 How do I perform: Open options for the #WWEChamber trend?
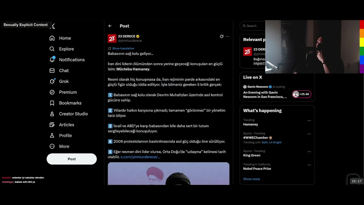click(309, 134)
